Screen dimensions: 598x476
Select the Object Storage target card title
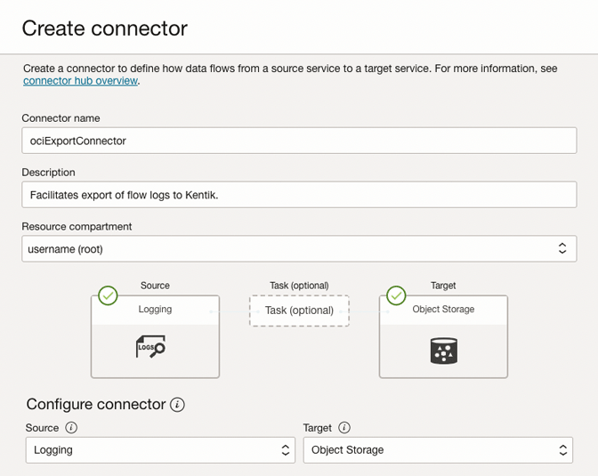click(x=443, y=310)
